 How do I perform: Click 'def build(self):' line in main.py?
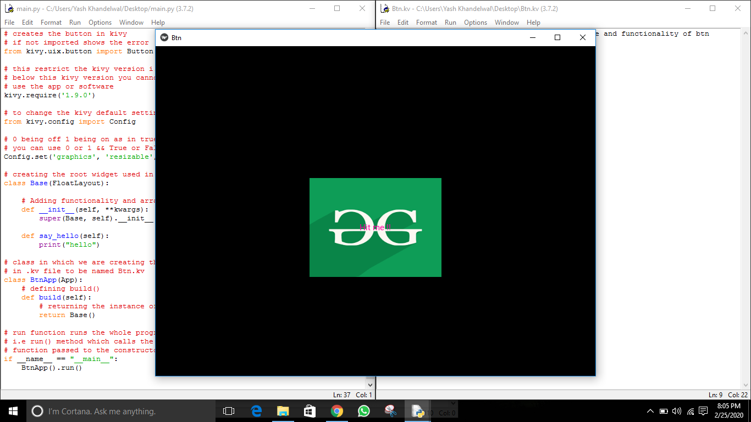click(57, 297)
